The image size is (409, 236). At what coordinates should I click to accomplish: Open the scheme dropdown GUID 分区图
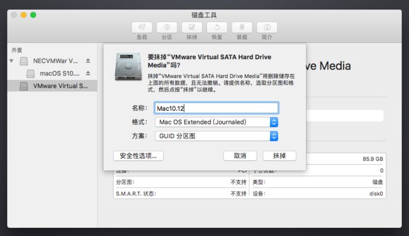pos(216,136)
